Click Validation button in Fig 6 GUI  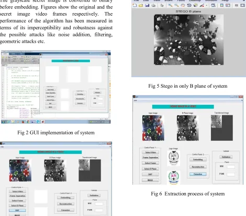coord(226,157)
